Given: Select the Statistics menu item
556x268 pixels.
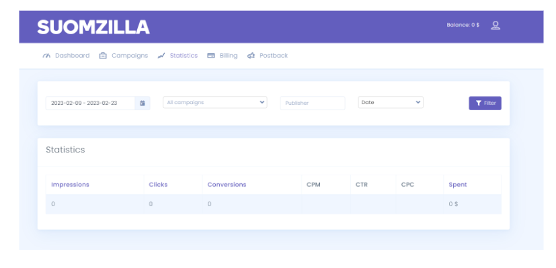Looking at the screenshot, I should coord(184,56).
